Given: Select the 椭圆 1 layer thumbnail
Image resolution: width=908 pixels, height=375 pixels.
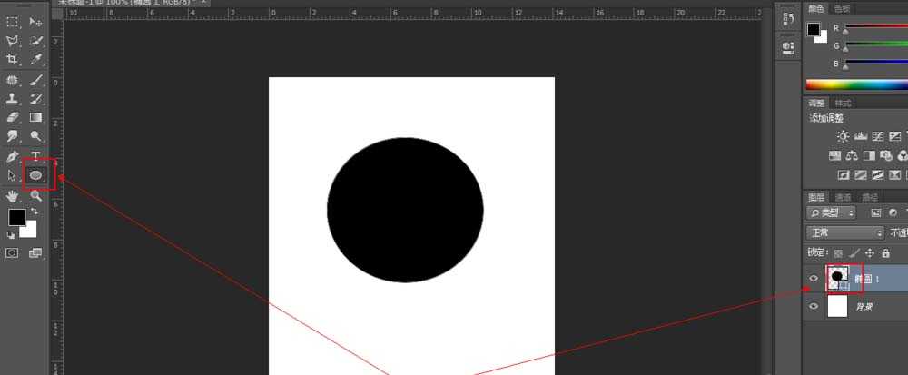Looking at the screenshot, I should click(838, 279).
